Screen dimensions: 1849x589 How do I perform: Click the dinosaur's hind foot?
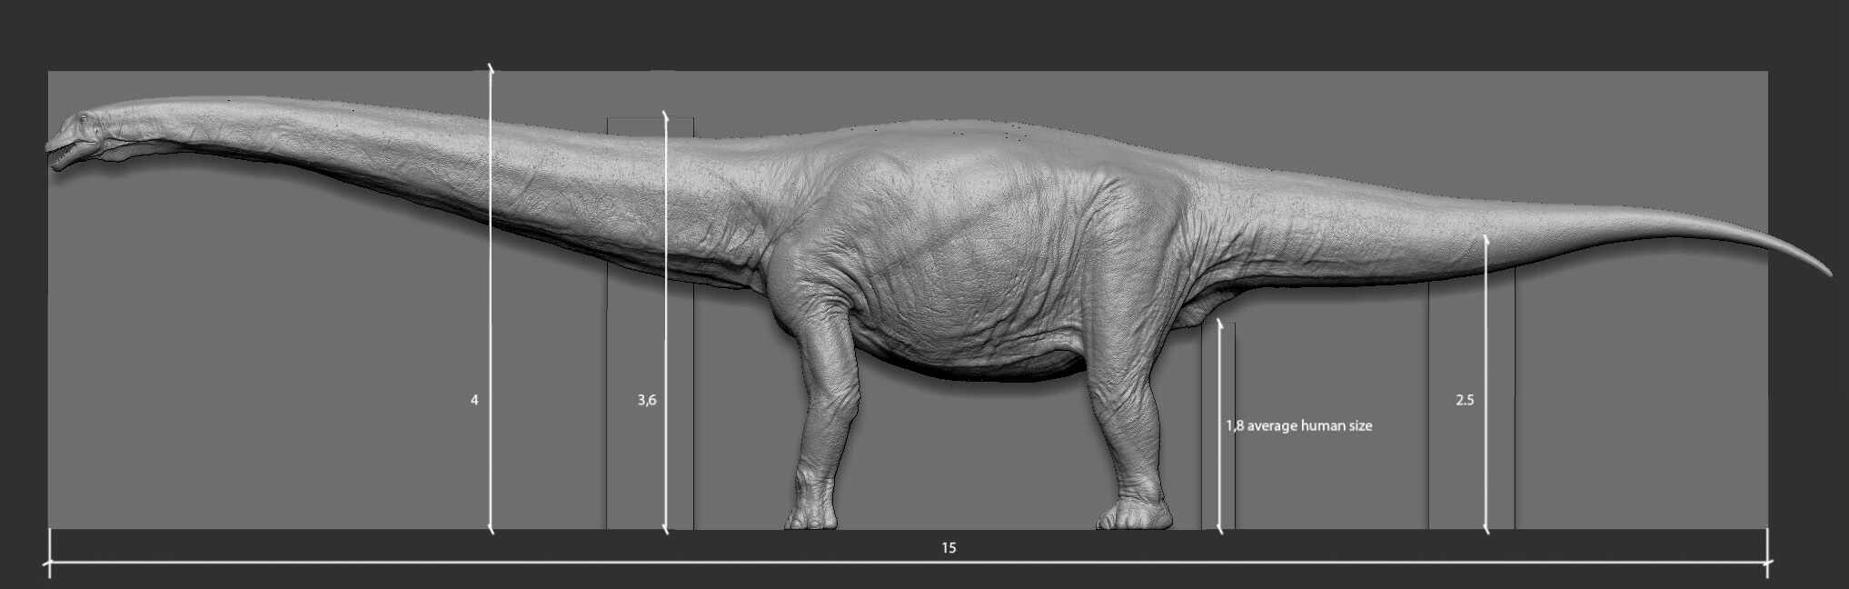[x=1135, y=515]
